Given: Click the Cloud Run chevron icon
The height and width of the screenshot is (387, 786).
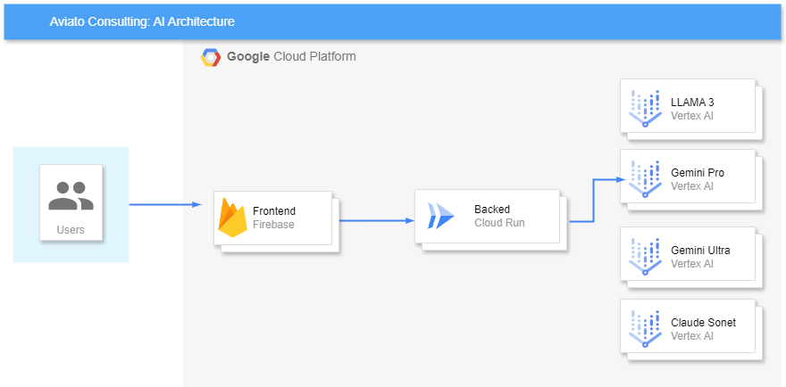Looking at the screenshot, I should tap(440, 216).
